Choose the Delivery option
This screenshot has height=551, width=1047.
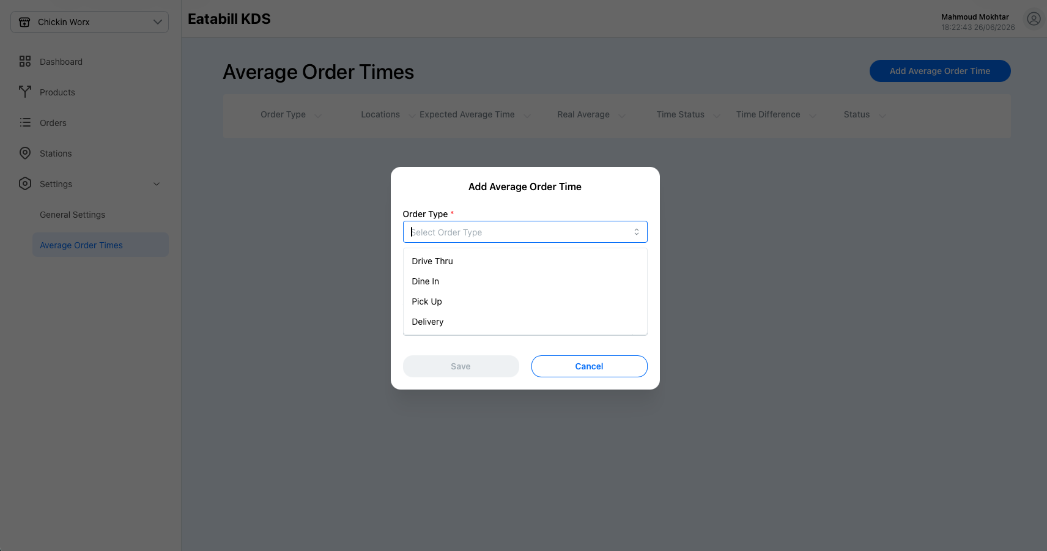pyautogui.click(x=525, y=322)
